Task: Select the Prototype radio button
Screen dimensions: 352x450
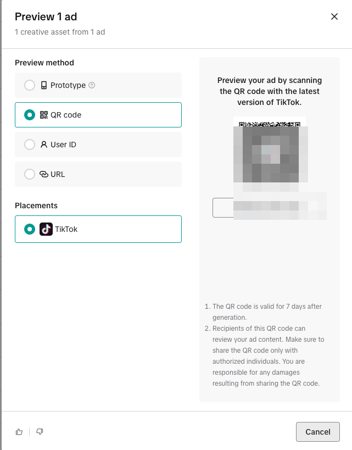Action: click(30, 85)
